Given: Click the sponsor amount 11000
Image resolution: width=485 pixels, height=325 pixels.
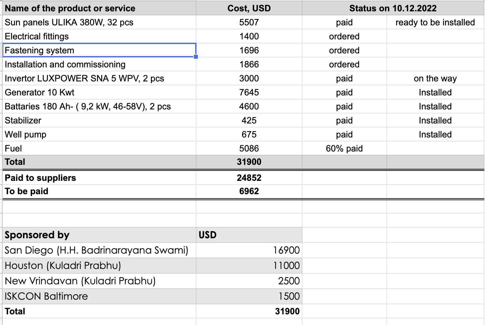Looking at the screenshot, I should point(249,266).
